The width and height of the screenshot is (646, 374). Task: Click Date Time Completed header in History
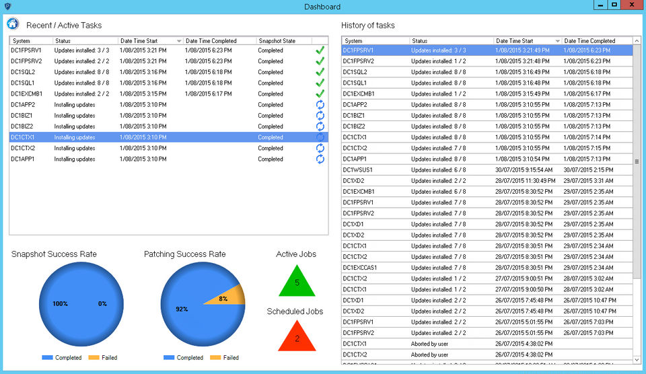pos(597,41)
